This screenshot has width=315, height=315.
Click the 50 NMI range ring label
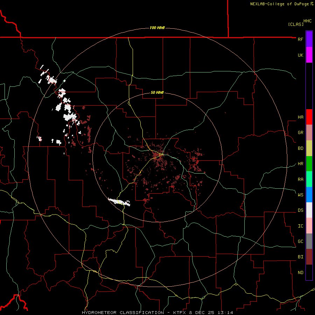(157, 93)
